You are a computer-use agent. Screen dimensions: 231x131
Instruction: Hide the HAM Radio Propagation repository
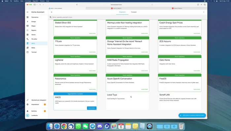[145, 71]
